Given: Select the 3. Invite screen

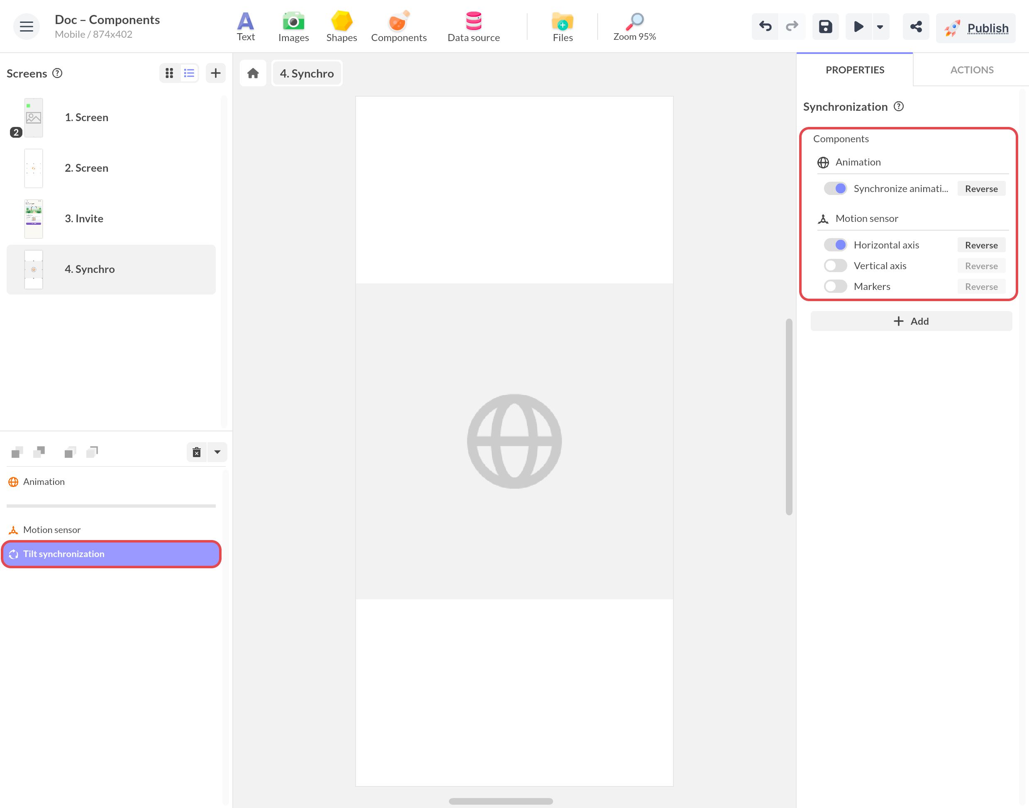Looking at the screenshot, I should point(111,219).
